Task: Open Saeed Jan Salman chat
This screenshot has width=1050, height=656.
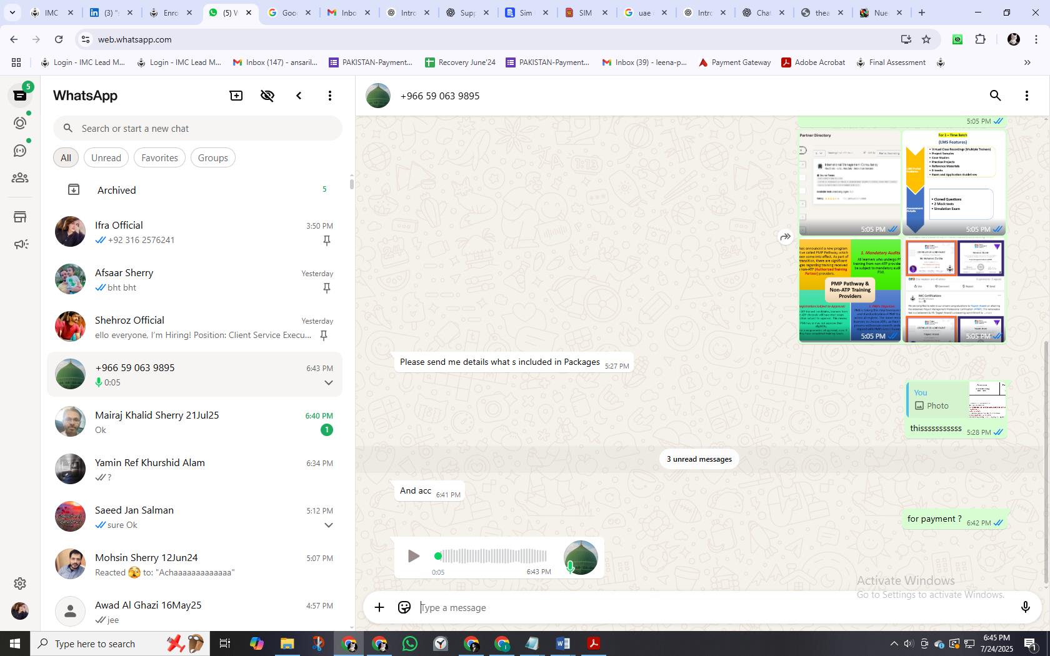Action: [x=194, y=517]
